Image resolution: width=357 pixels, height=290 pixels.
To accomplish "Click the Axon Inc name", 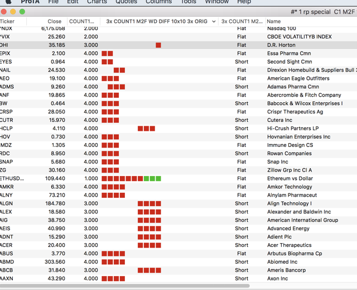I will 278,279.
